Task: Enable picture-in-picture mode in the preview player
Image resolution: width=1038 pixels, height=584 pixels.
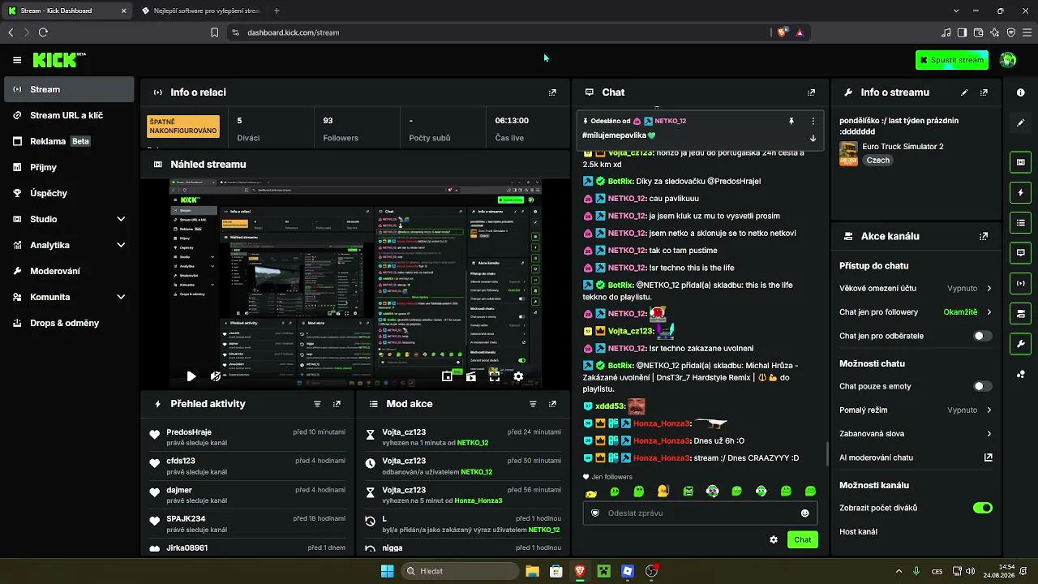Action: (447, 376)
